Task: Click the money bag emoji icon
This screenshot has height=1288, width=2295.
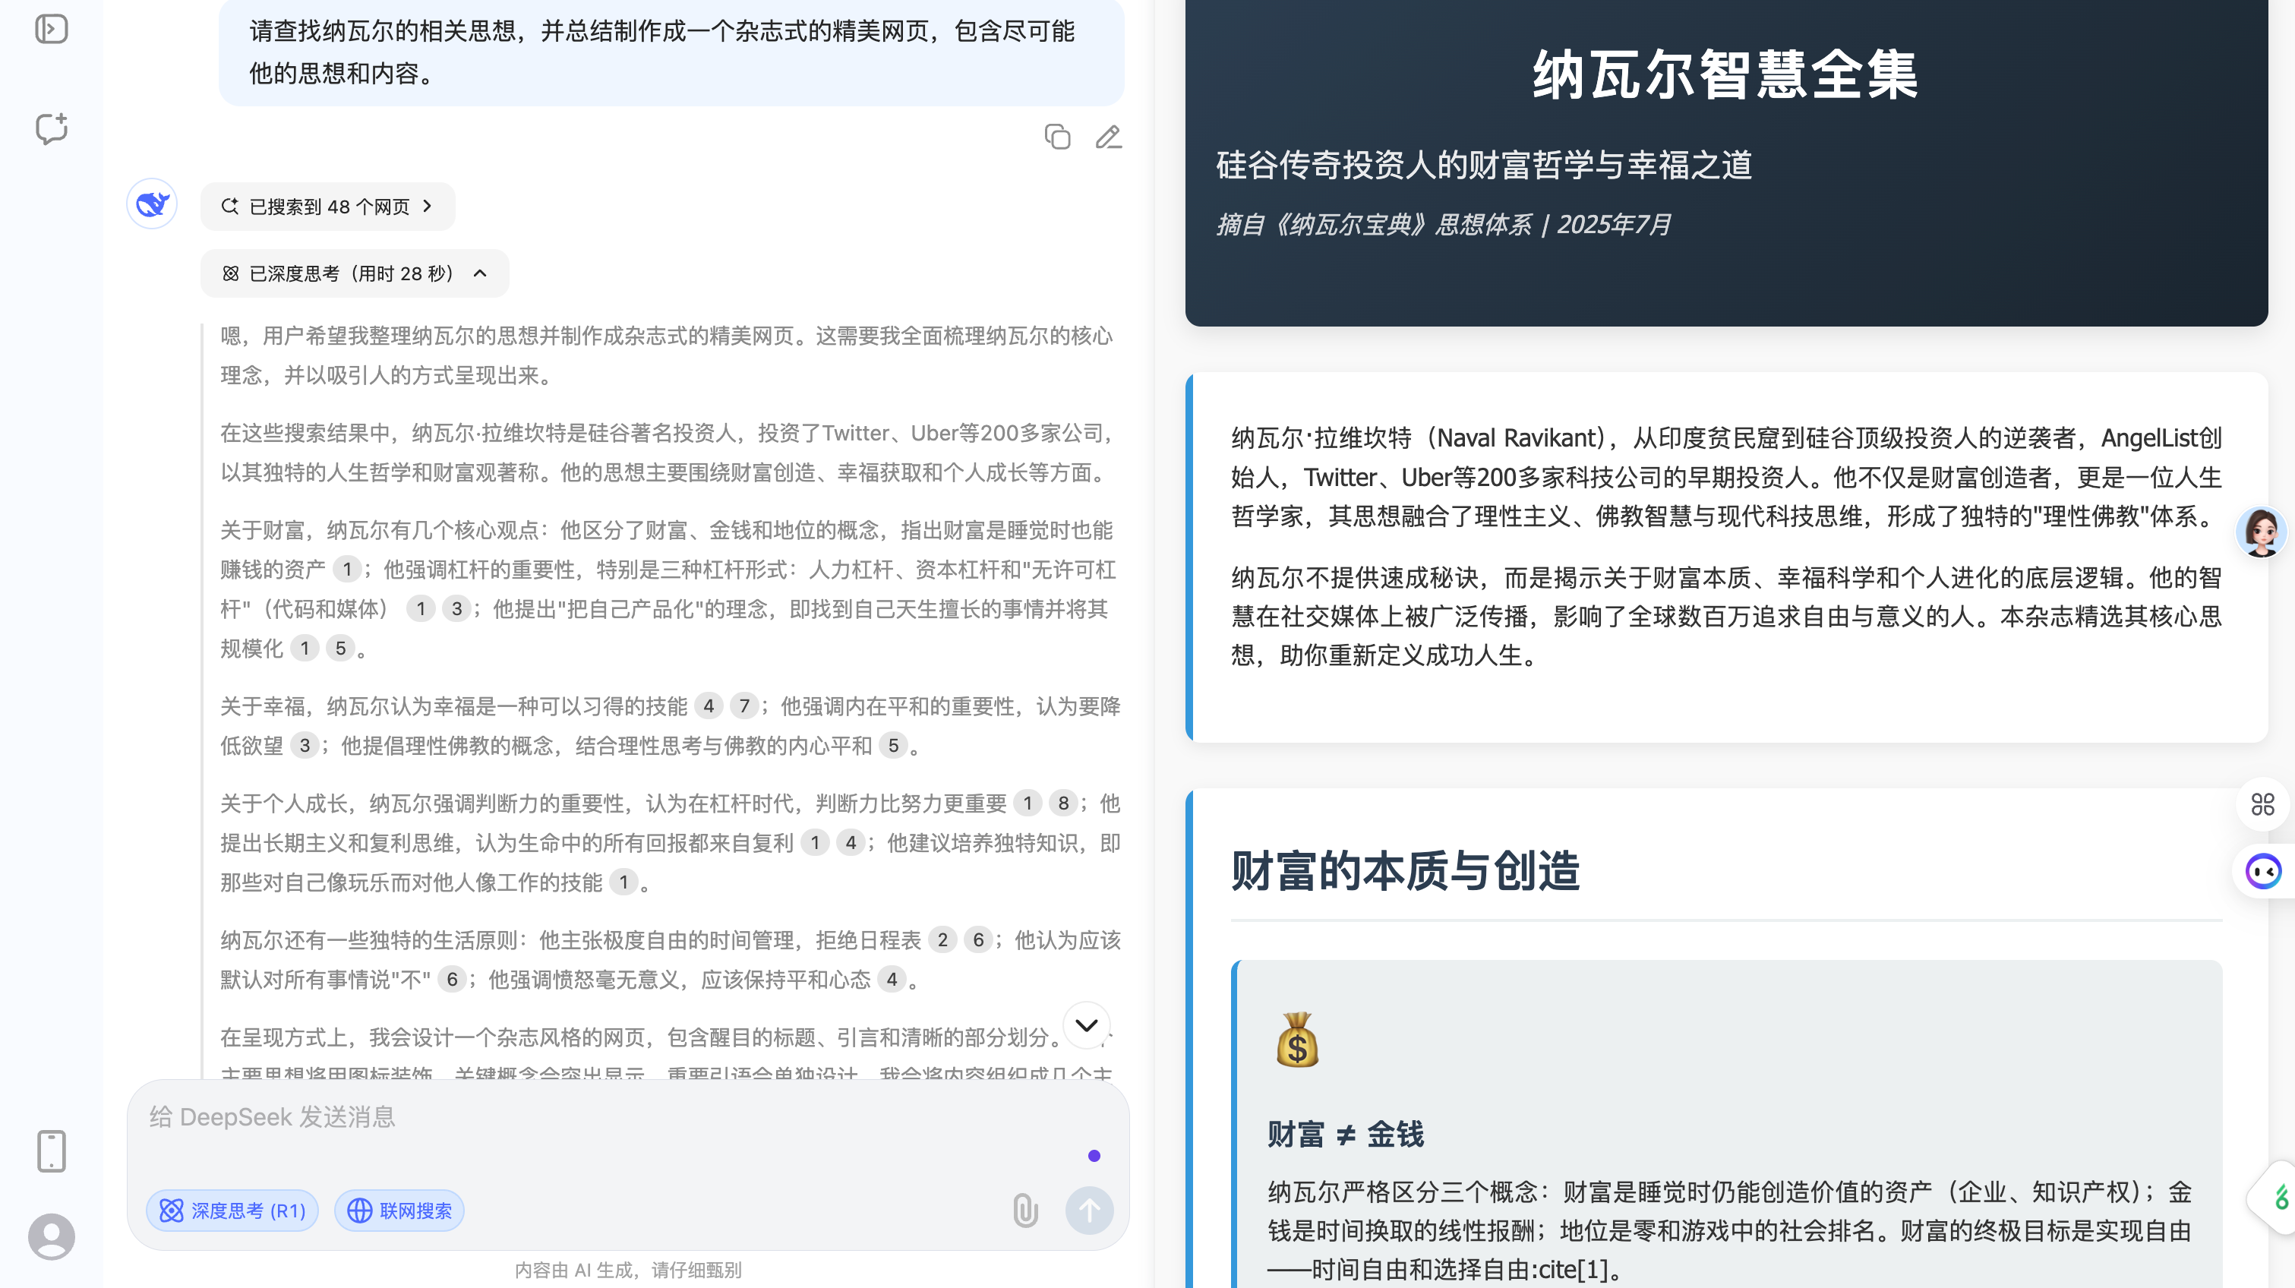Action: (1297, 1040)
